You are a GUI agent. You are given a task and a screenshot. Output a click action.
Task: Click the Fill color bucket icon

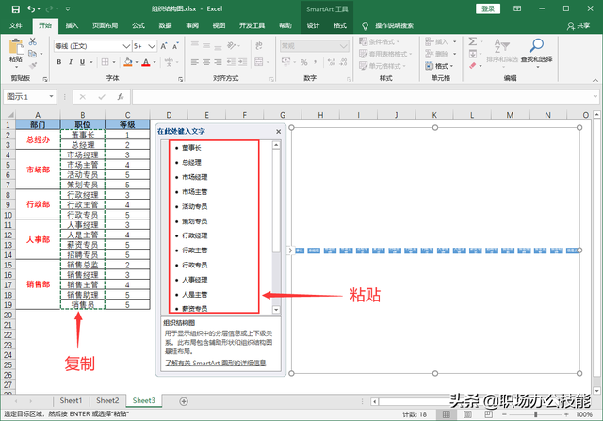(128, 62)
